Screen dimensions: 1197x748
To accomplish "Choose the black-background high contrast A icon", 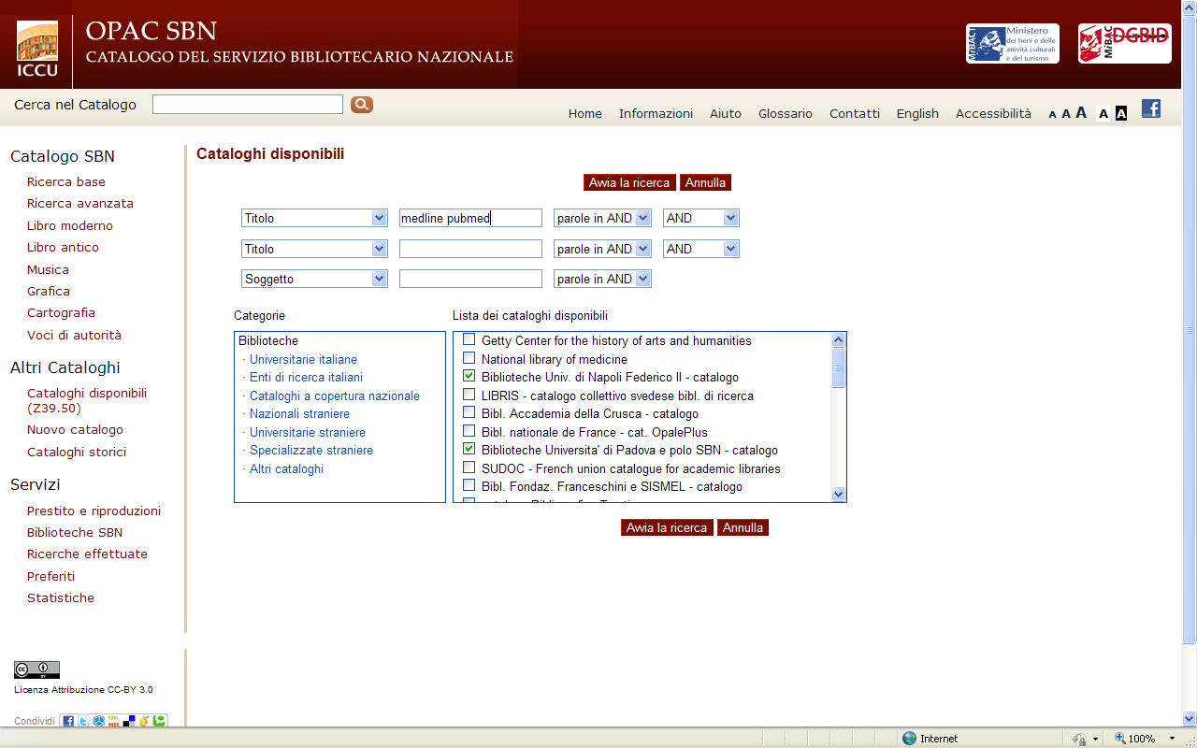I will (1121, 113).
